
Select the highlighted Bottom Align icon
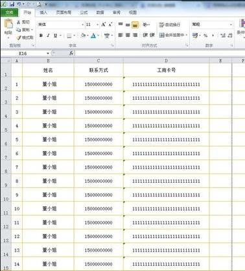pyautogui.click(x=135, y=25)
